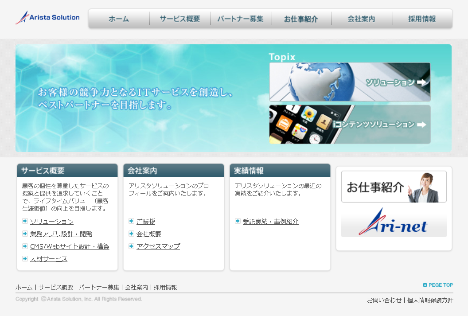
Task: Click the arrow icon beside 受託実績・事例紹介
Action: (x=238, y=221)
